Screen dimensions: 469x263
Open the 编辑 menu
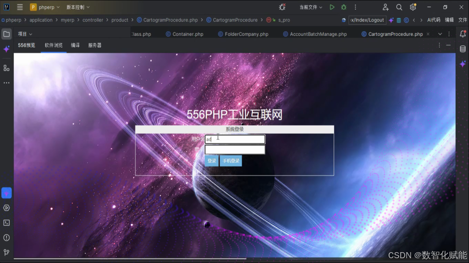(449, 20)
